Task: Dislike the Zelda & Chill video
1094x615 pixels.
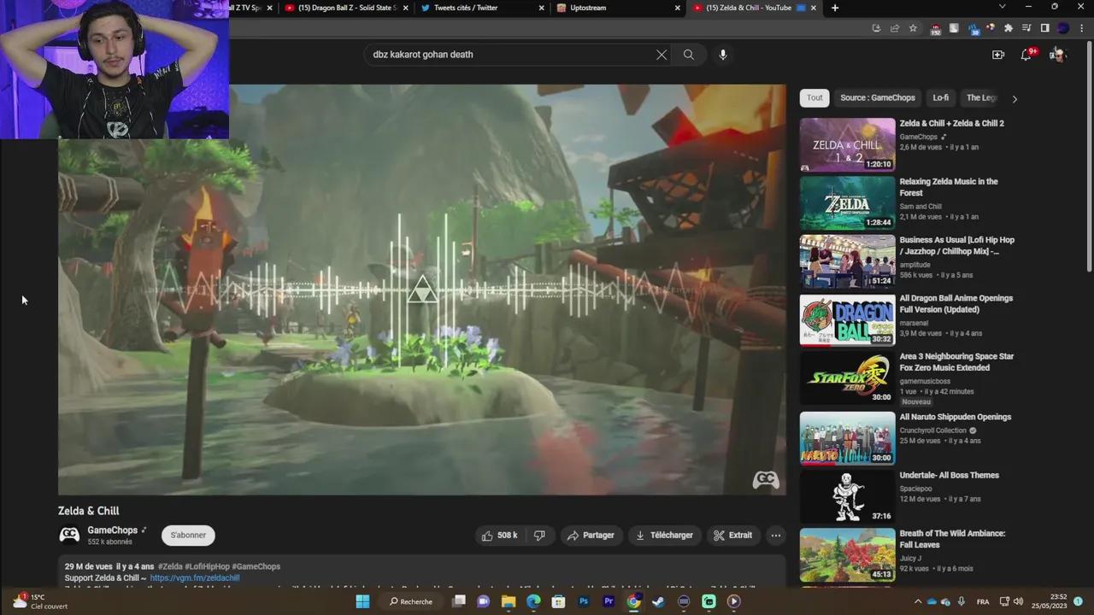Action: click(x=539, y=536)
